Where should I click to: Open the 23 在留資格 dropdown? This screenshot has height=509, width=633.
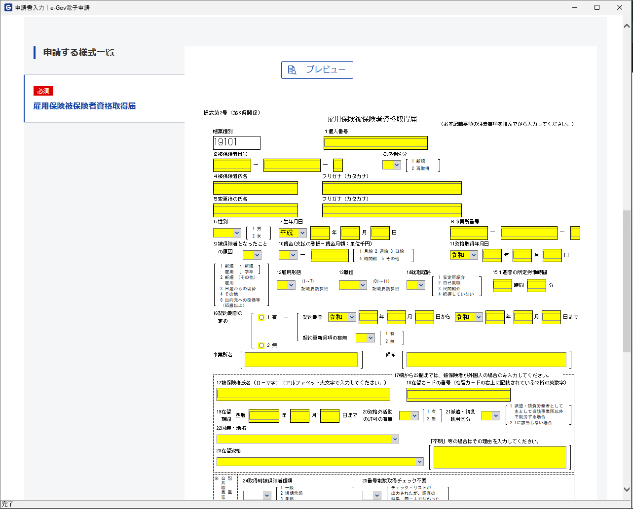(x=320, y=462)
